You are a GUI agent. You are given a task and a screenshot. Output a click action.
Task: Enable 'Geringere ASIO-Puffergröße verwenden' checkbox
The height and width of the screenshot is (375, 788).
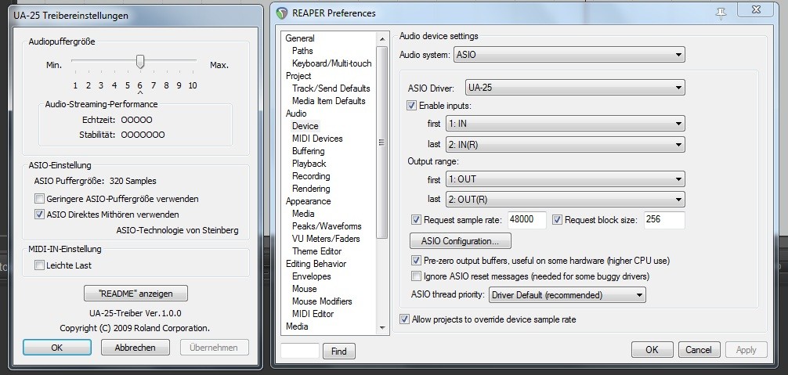coord(39,198)
